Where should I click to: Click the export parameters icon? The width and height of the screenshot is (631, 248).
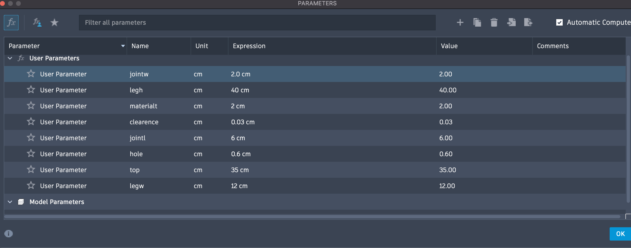pos(528,22)
